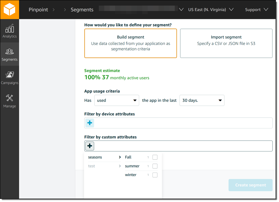Open the '30 days.' time range dropdown
The image size is (279, 202).
coord(202,101)
